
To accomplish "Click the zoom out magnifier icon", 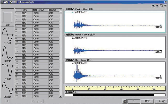I will [x=157, y=6].
